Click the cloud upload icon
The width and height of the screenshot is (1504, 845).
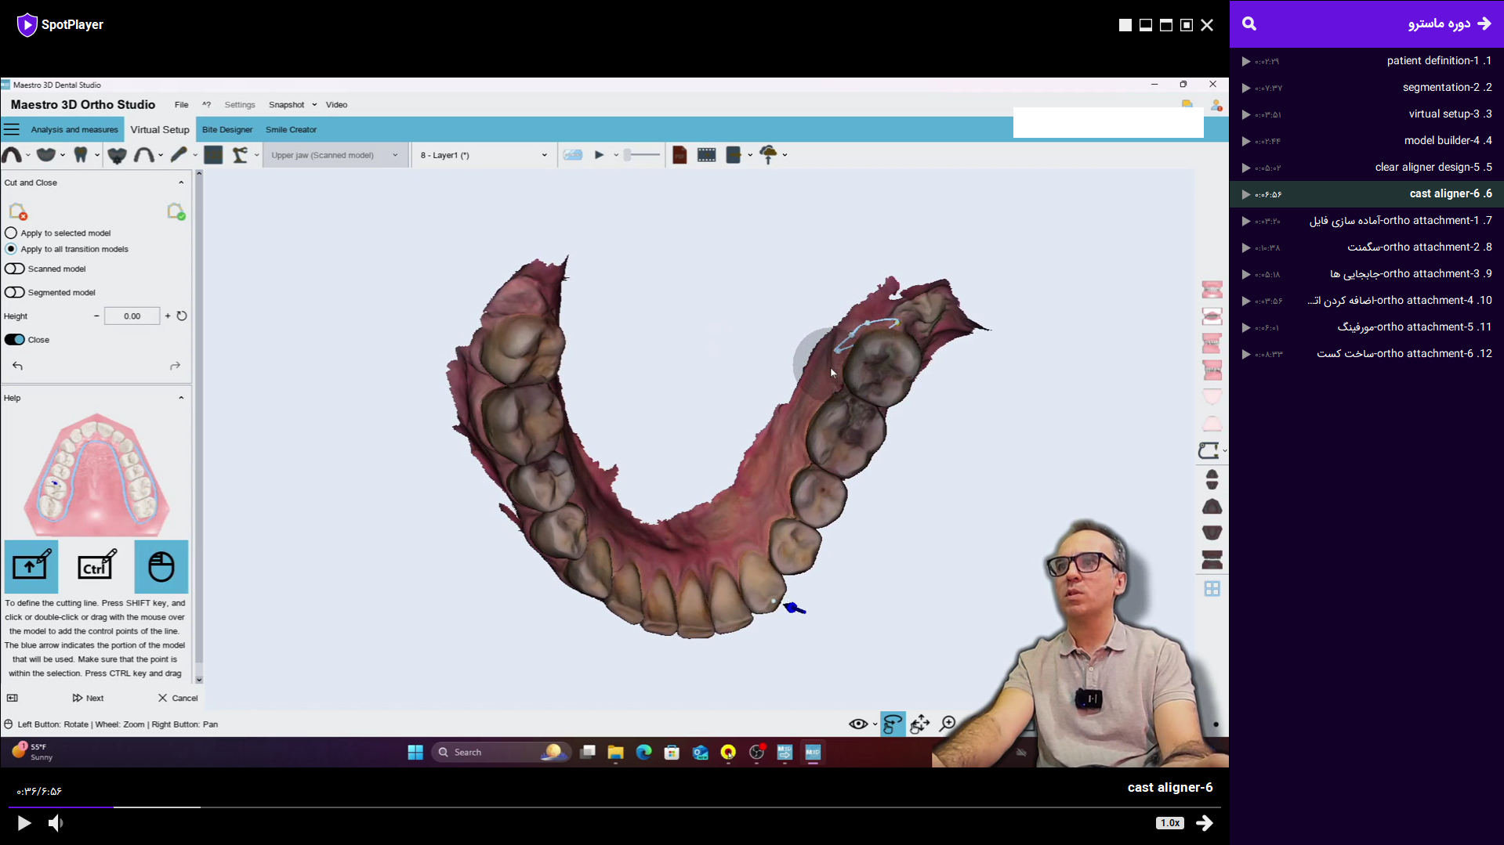coord(769,155)
